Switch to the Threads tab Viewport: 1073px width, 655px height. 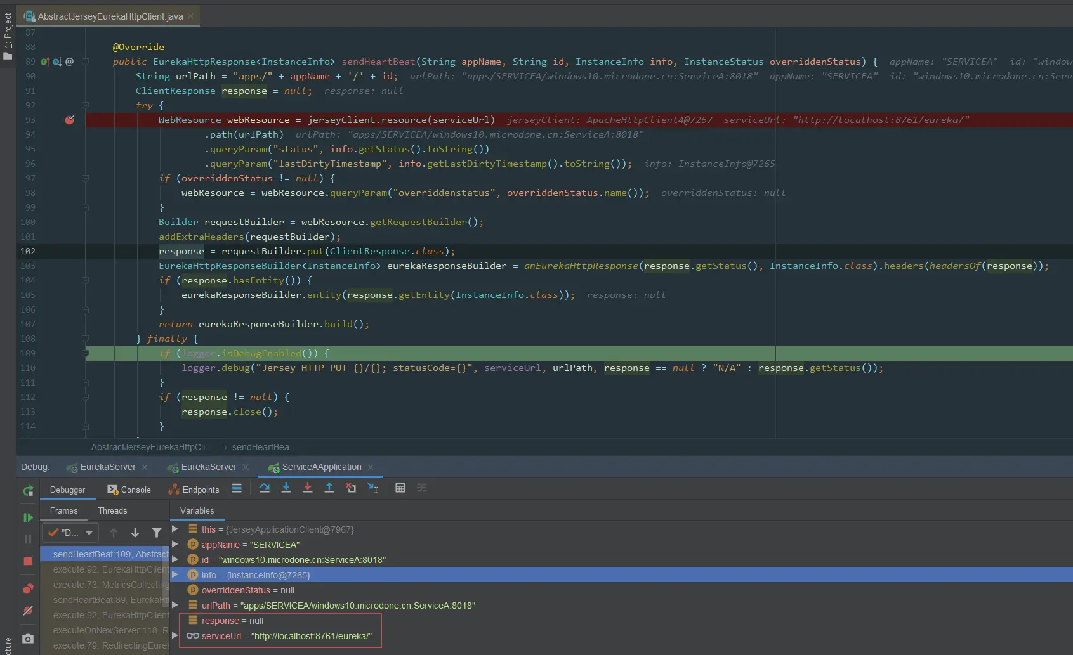click(x=113, y=510)
